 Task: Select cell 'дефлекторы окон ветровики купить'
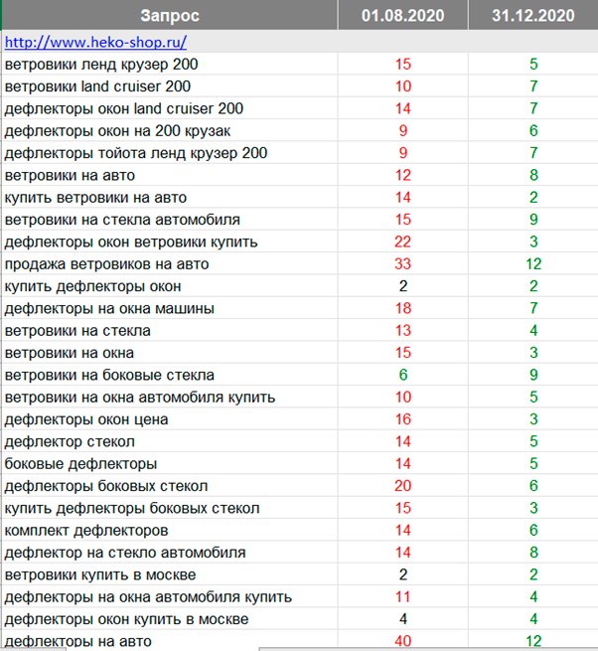(x=170, y=242)
